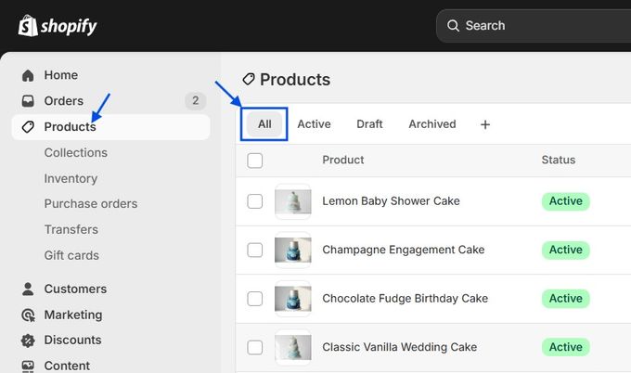Open Chocolate Fudge Birthday Cake product
The height and width of the screenshot is (373, 631).
pyautogui.click(x=405, y=299)
